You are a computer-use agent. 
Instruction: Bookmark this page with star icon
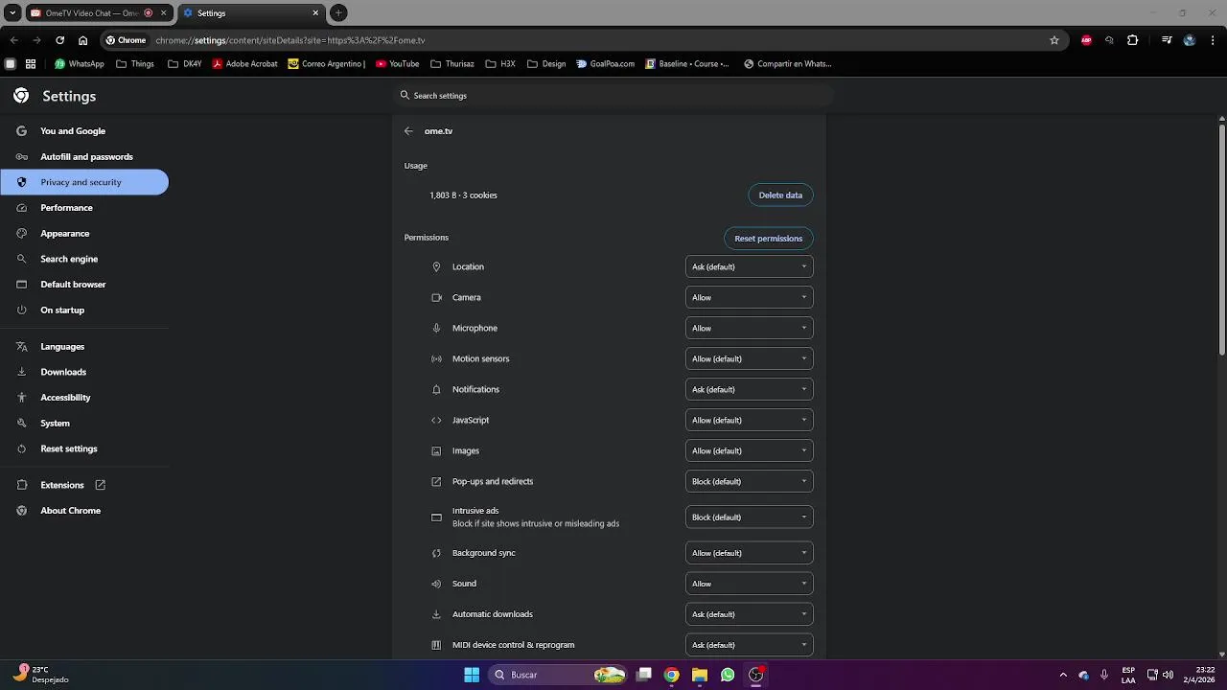pos(1054,40)
